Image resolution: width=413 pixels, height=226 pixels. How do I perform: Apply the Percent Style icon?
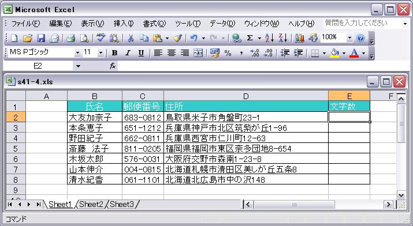point(228,53)
